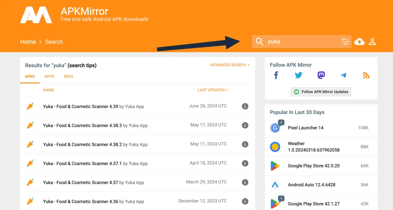Screen dimensions: 393x210
Task: Click Follow APK Mirror Updates button
Action: point(321,92)
